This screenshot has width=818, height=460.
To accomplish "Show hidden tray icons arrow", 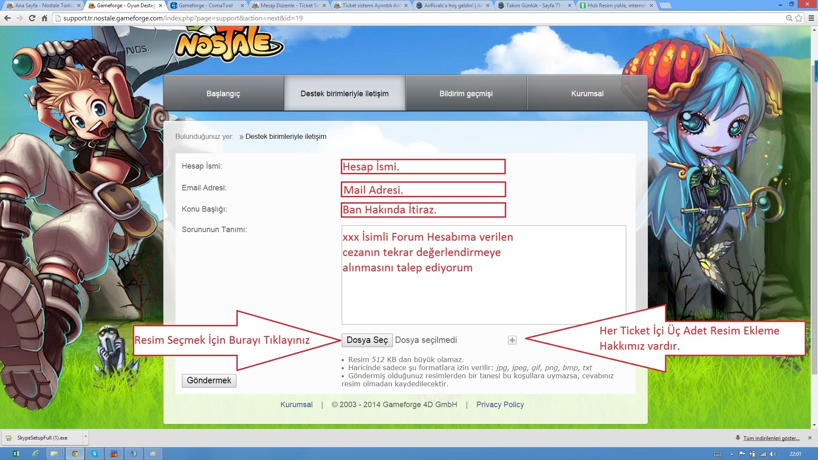I will [x=732, y=454].
